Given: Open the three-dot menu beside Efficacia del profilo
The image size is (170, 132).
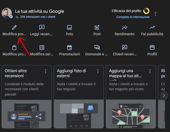Looking at the screenshot, I should (x=155, y=14).
